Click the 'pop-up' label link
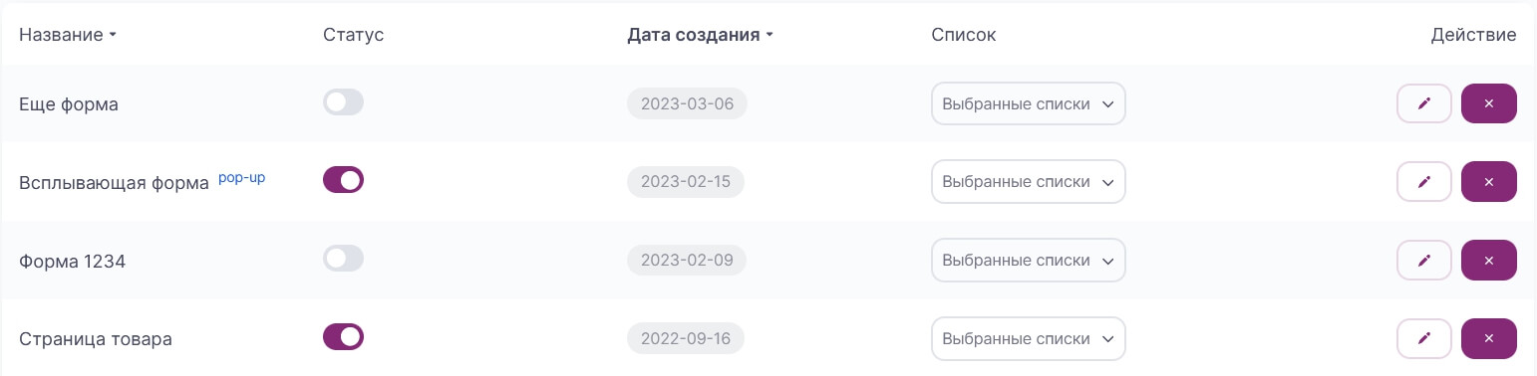Image resolution: width=1537 pixels, height=376 pixels. pyautogui.click(x=241, y=178)
